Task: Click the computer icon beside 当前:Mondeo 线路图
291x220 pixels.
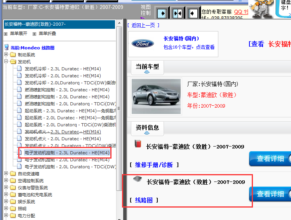Action: 7,47
